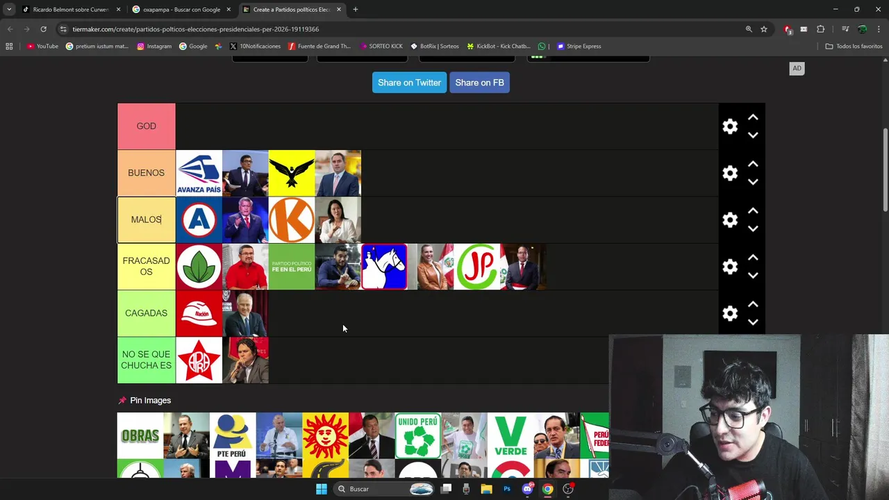Pick the APRA red star logo

click(199, 360)
